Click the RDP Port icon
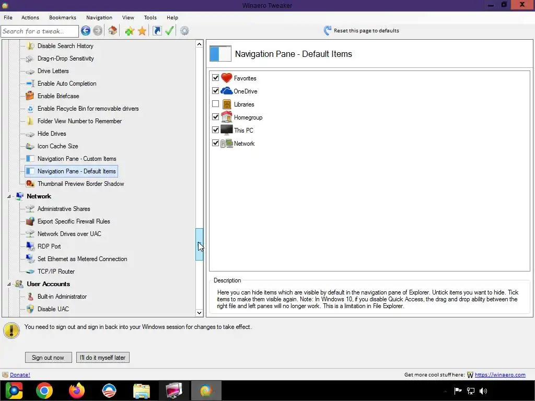The width and height of the screenshot is (535, 401). (30, 246)
